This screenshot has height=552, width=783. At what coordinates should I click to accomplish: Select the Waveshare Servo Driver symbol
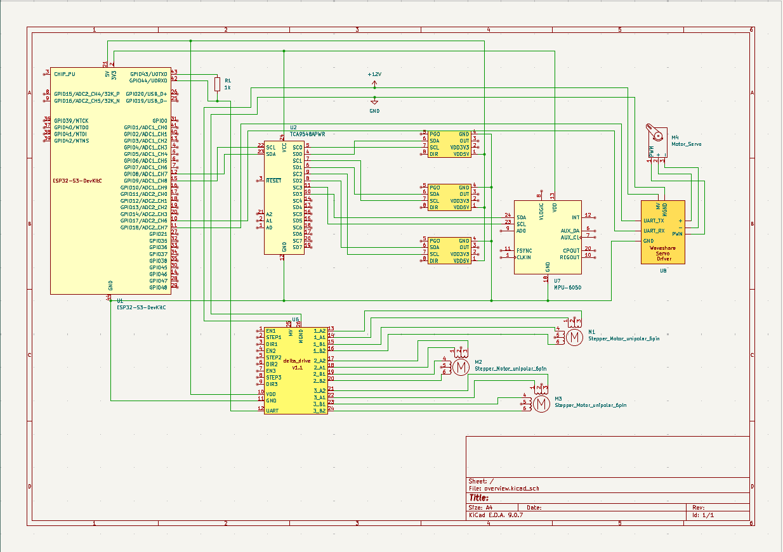663,232
